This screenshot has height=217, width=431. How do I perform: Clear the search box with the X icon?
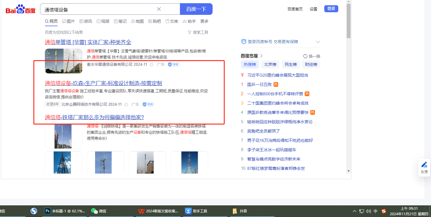click(x=159, y=9)
